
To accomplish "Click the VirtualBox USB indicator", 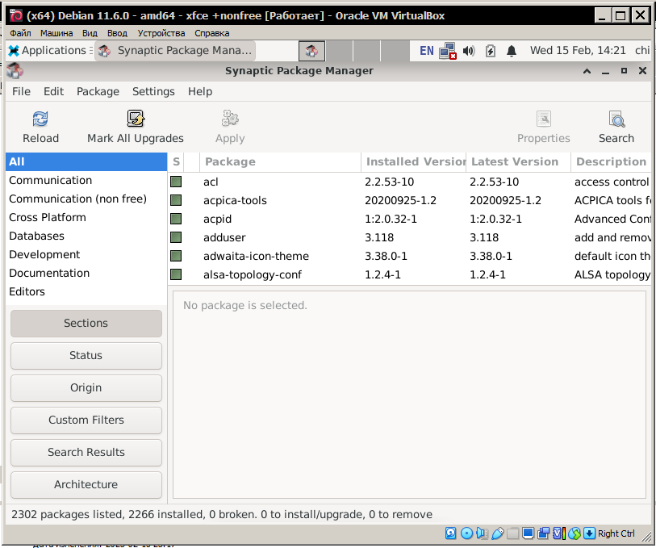I will click(497, 533).
